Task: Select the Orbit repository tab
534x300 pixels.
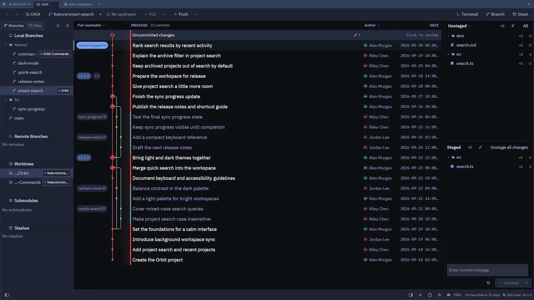Action: pos(46,4)
